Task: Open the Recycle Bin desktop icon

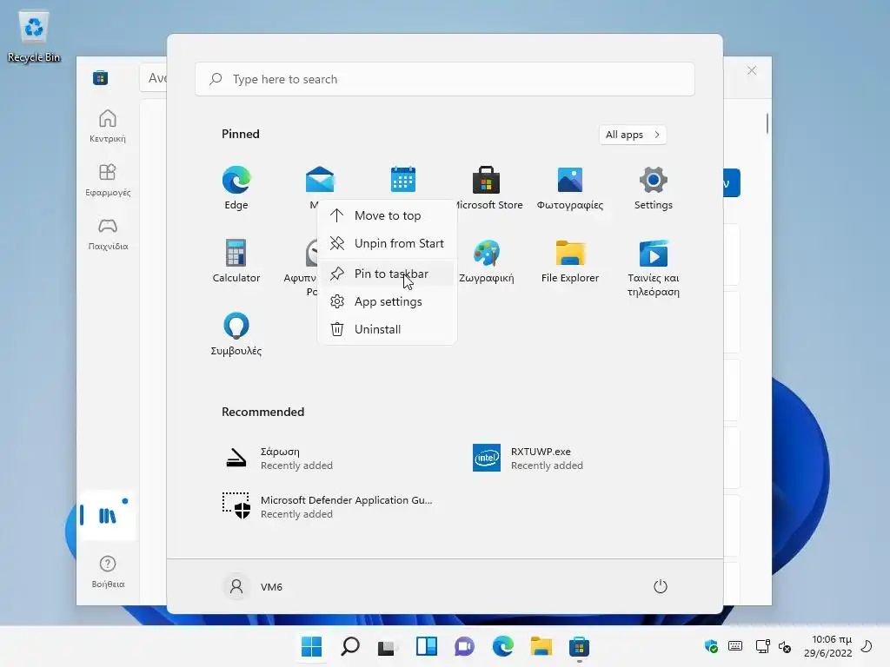Action: click(x=34, y=36)
